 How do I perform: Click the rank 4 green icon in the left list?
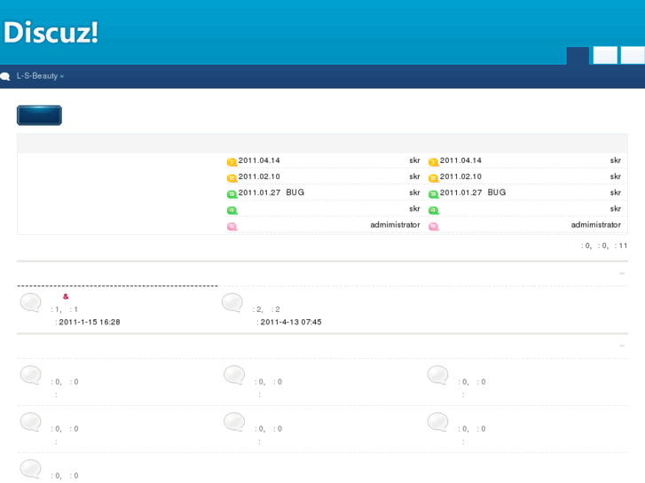tap(232, 210)
